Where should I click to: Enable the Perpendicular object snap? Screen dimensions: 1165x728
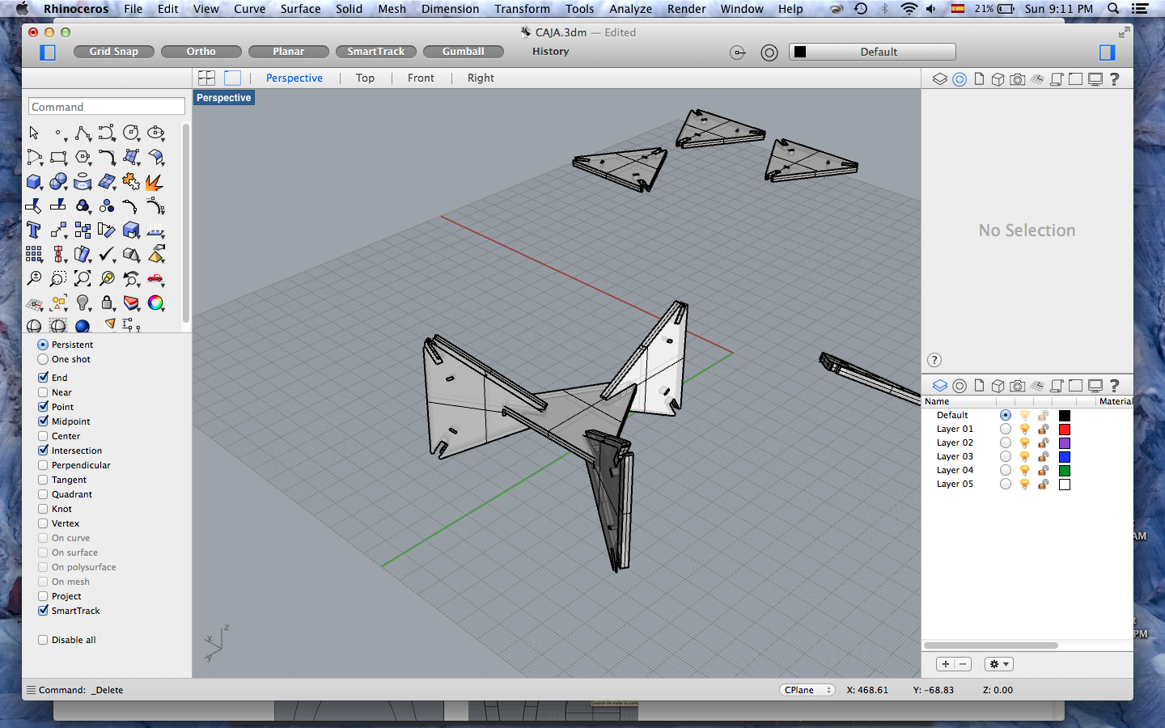(43, 465)
